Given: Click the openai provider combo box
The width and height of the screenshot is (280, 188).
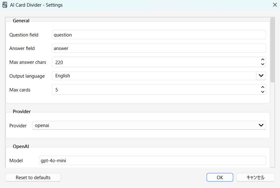Looking at the screenshot, I should [145, 125].
